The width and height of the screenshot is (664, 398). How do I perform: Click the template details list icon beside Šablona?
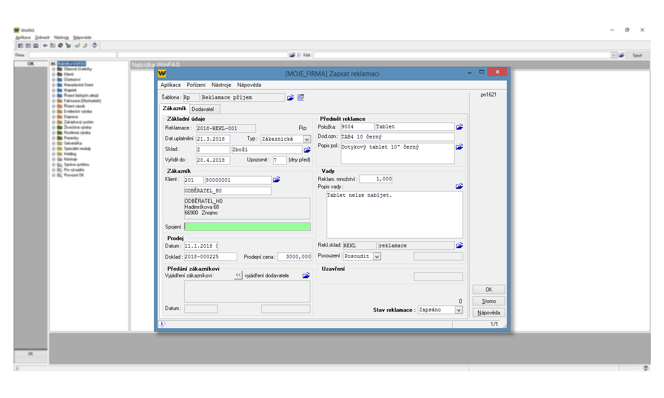(x=301, y=97)
